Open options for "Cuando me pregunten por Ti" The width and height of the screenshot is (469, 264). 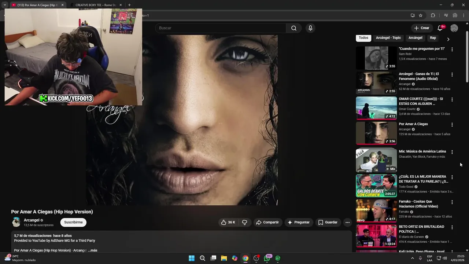pos(452,49)
